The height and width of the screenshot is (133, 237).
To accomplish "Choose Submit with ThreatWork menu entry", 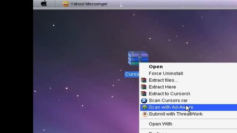I will pos(176,114).
